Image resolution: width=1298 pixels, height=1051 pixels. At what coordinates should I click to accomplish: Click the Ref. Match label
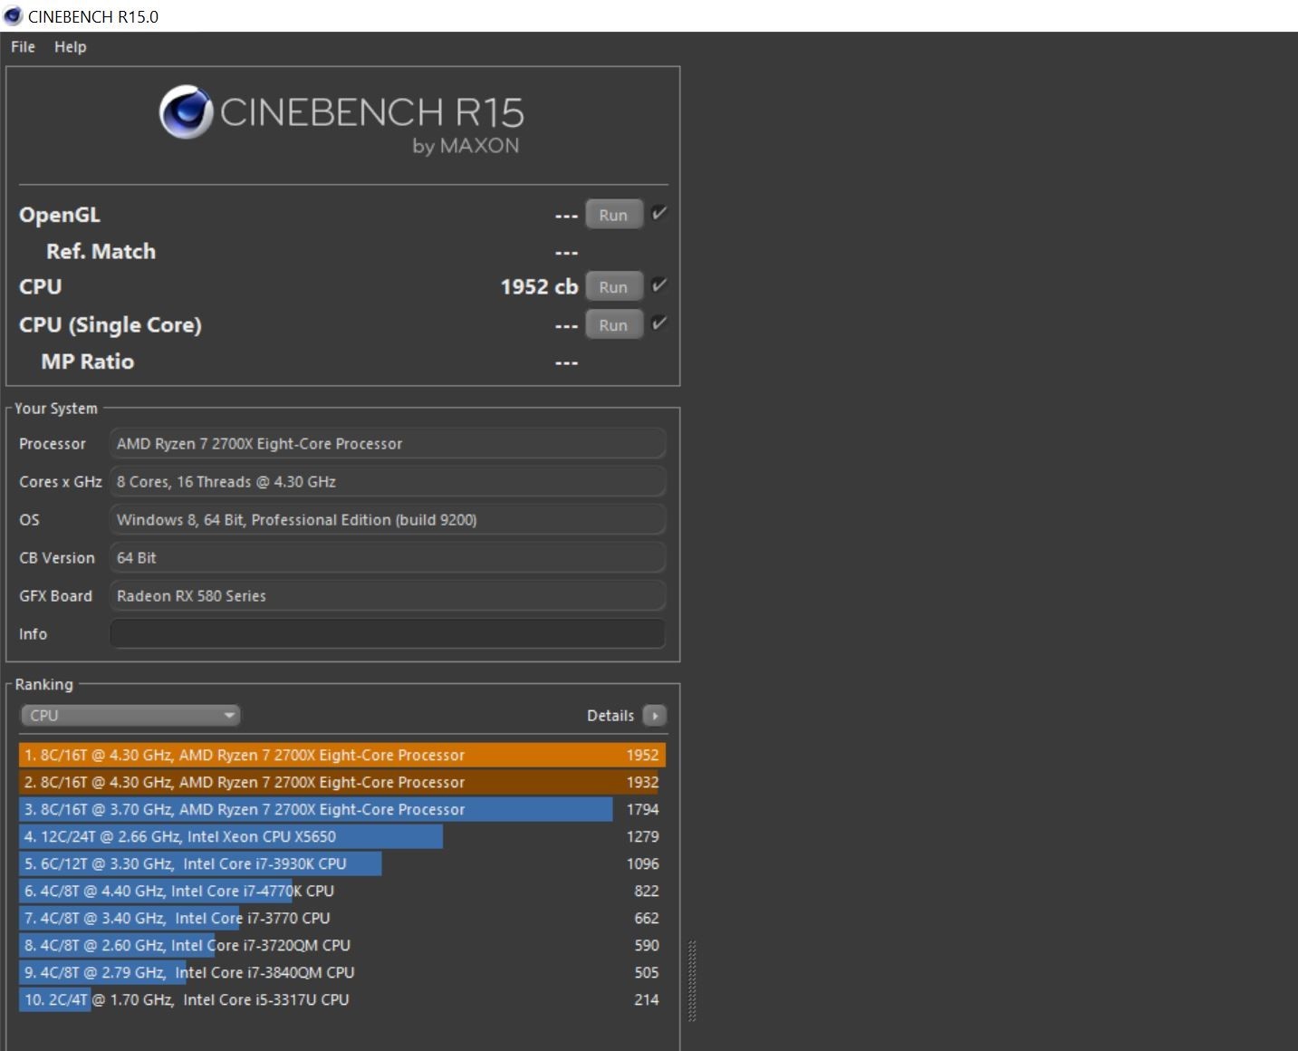click(101, 252)
